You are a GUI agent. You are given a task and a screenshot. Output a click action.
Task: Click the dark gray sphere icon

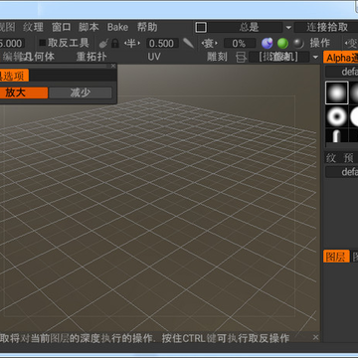click(x=298, y=44)
